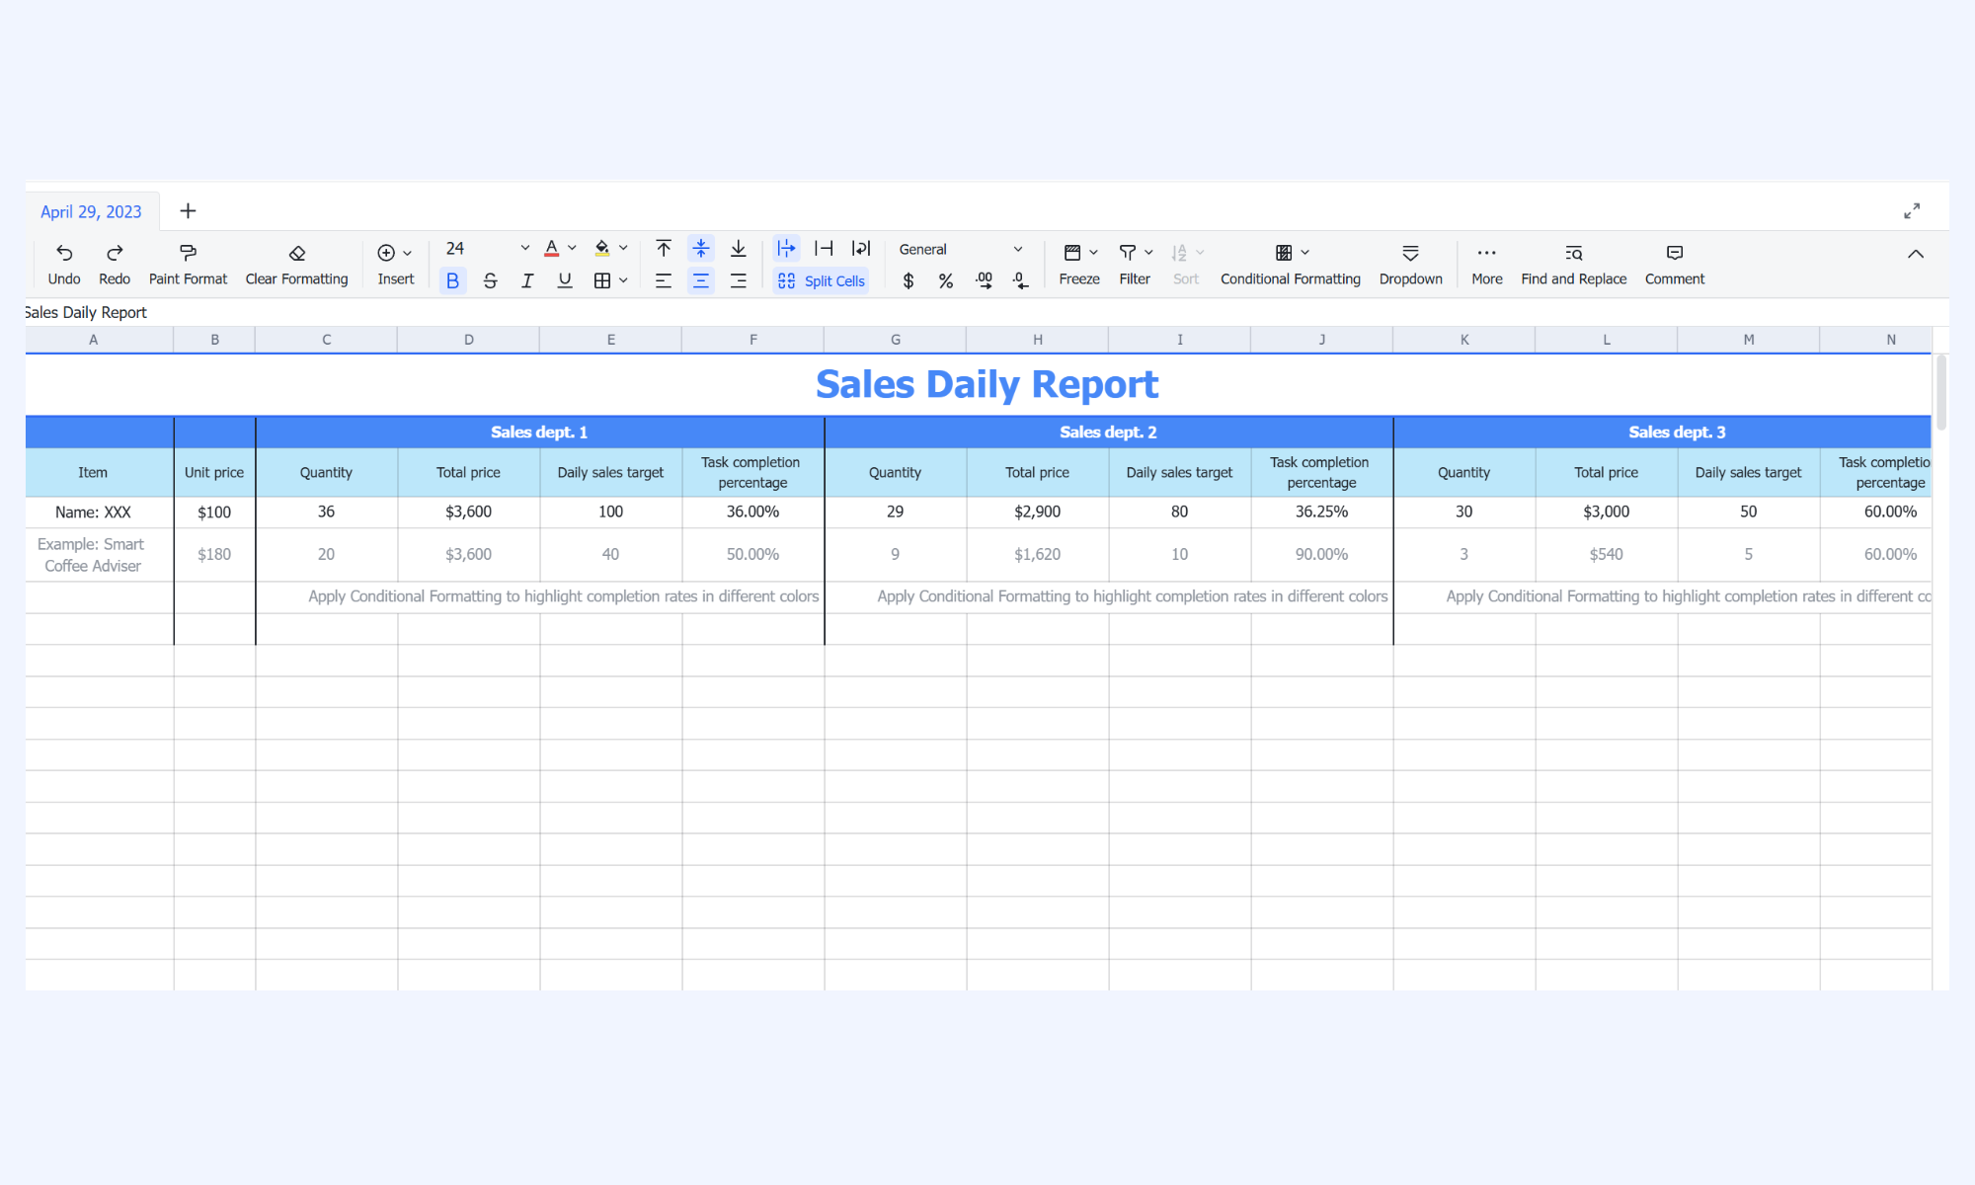Click the Sort icon

(x=1179, y=253)
